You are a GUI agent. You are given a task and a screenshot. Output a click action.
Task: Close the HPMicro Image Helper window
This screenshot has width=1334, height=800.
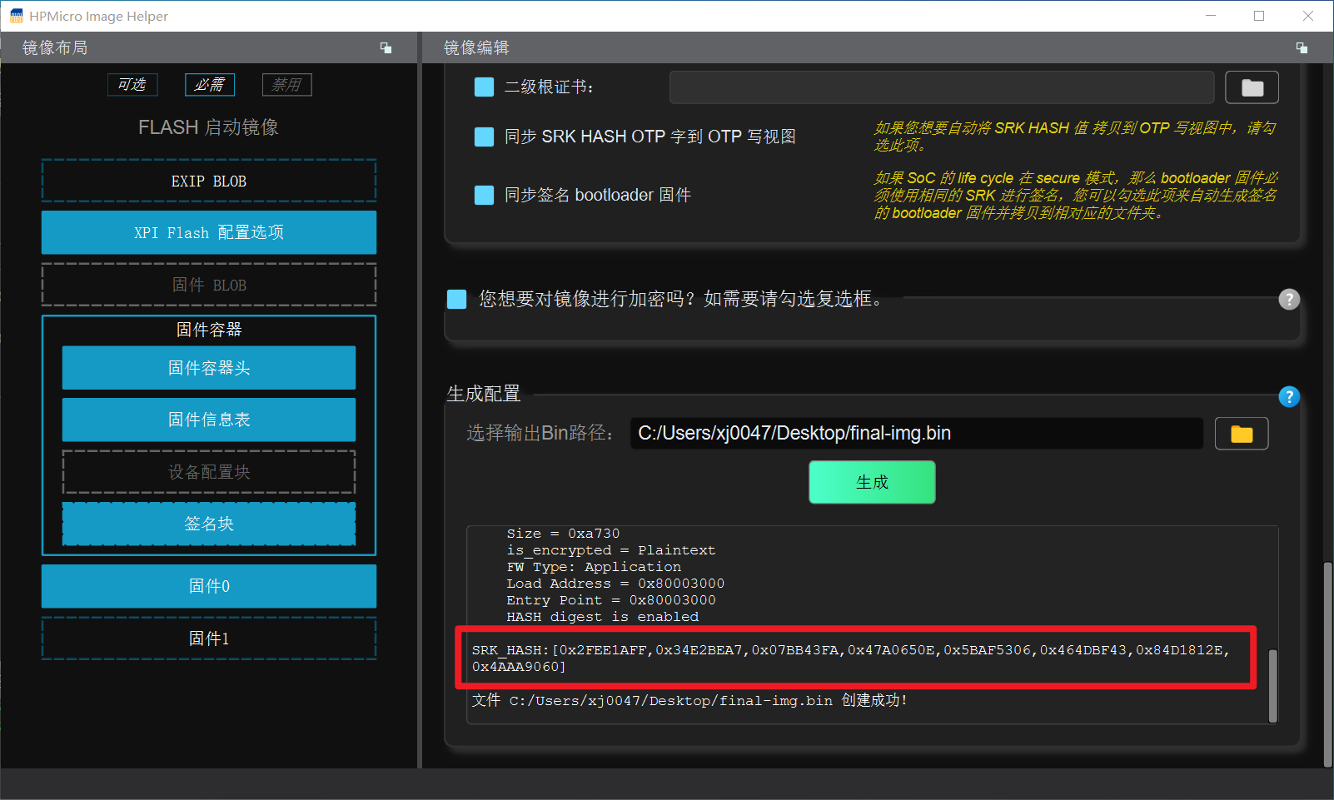click(1308, 16)
